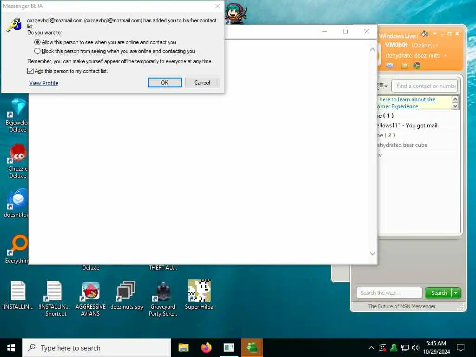Confirm the contact dialog with OK
Viewport: 476px width, 357px height.
point(165,83)
